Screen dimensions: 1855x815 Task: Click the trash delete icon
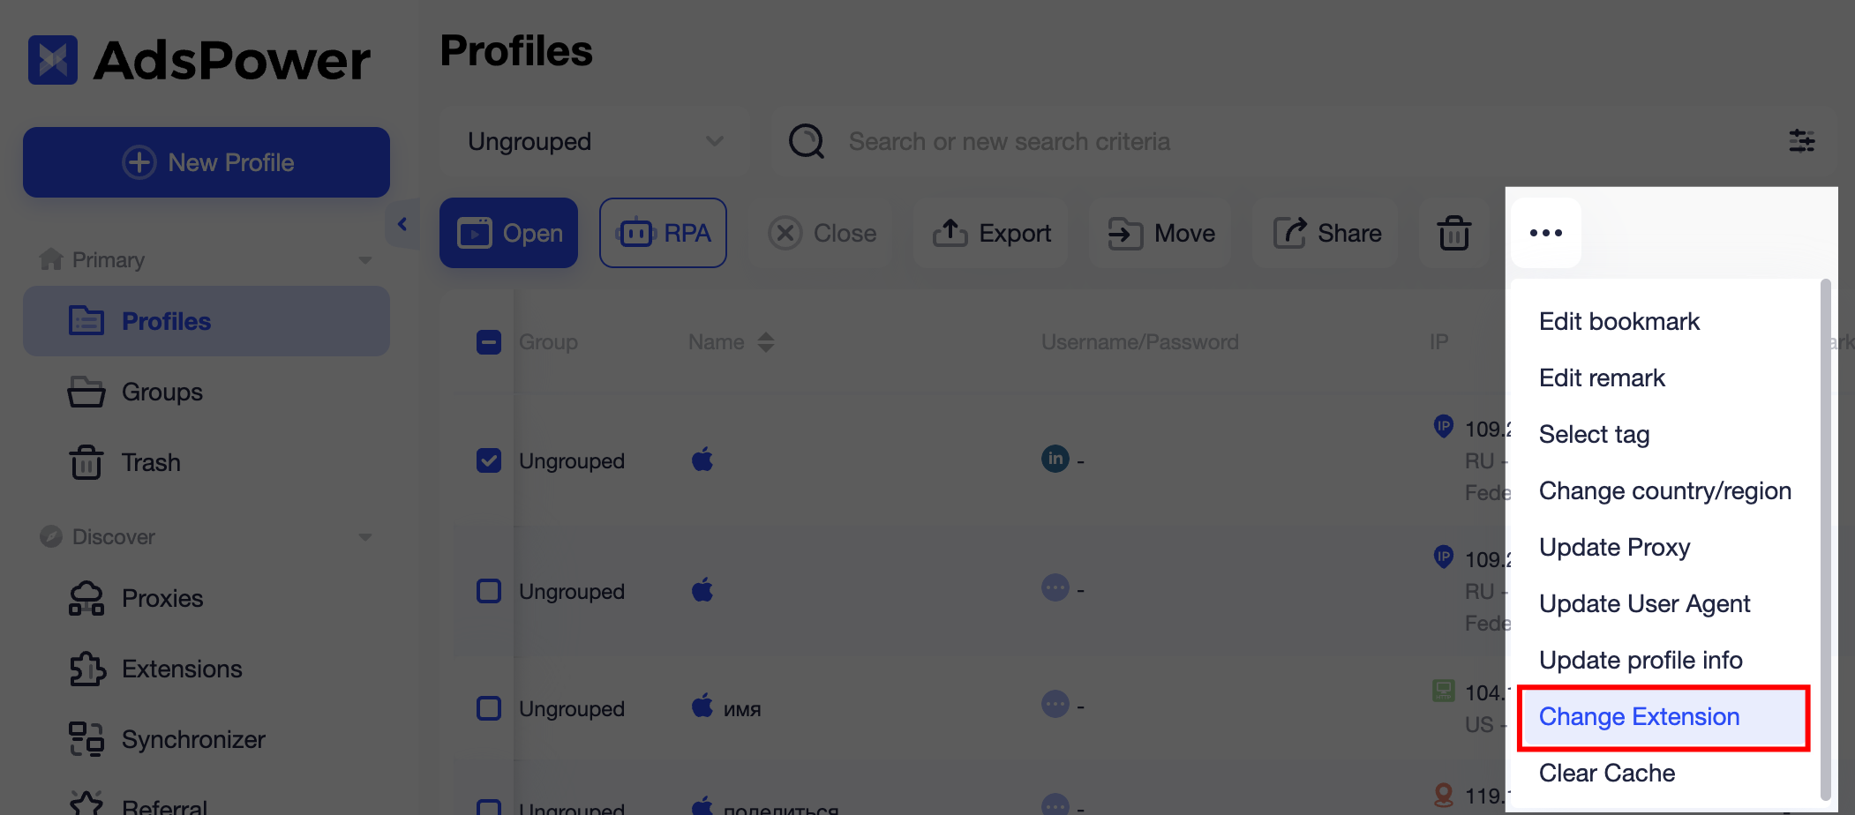1453,233
